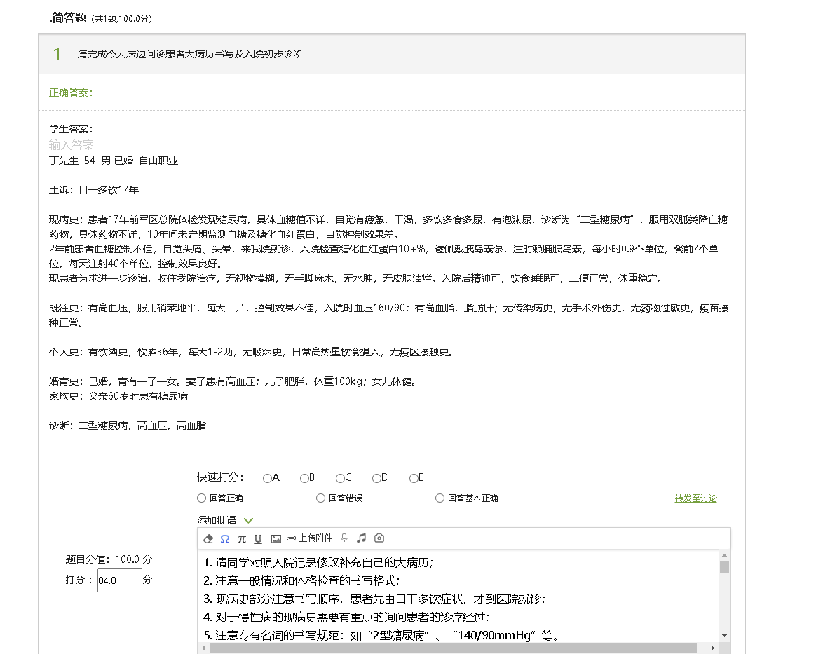This screenshot has width=823, height=654.
Task: Toggle underline formatting in comment editor
Action: coord(258,539)
